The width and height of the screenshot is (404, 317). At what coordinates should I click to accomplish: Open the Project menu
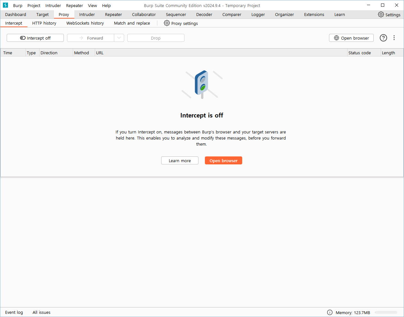[34, 5]
